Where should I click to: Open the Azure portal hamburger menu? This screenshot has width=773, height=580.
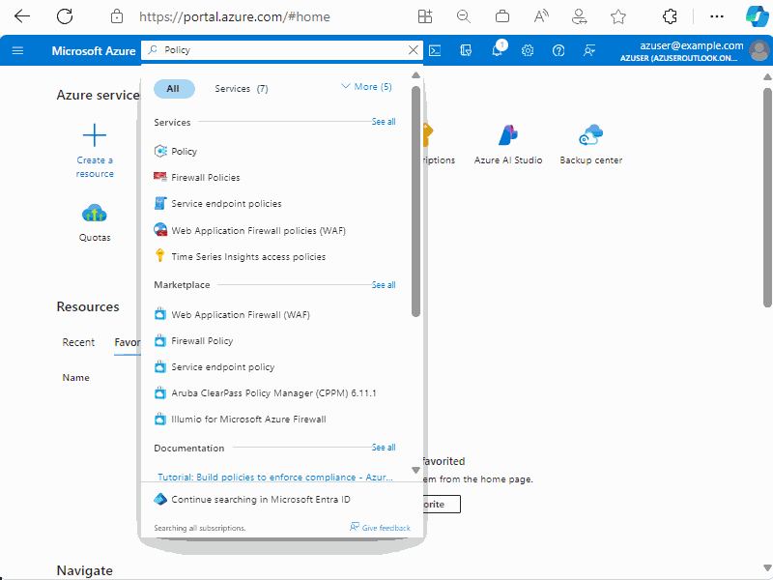tap(17, 50)
